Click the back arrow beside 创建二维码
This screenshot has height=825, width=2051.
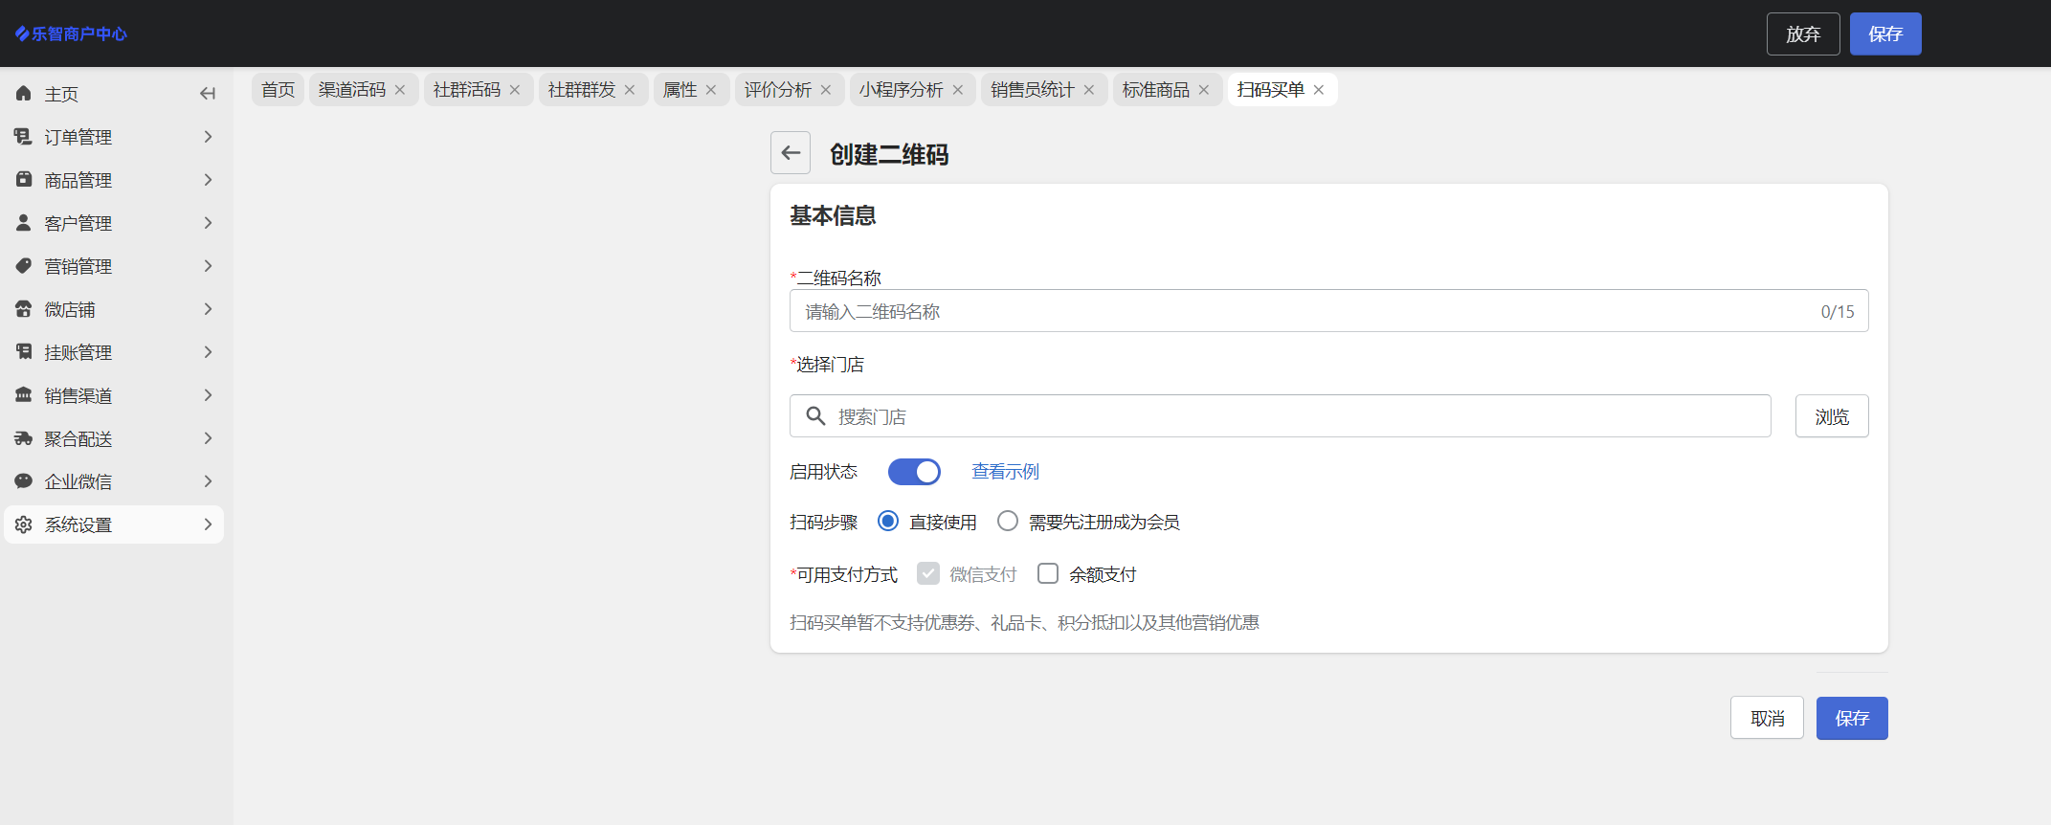click(791, 153)
